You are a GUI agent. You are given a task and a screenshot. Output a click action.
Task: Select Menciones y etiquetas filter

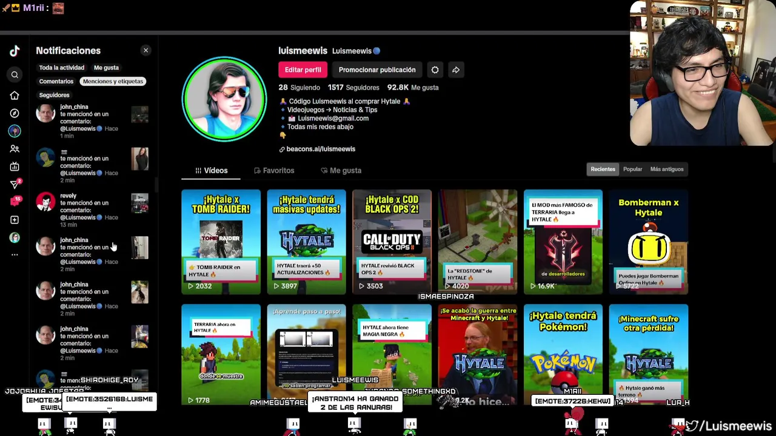point(113,81)
